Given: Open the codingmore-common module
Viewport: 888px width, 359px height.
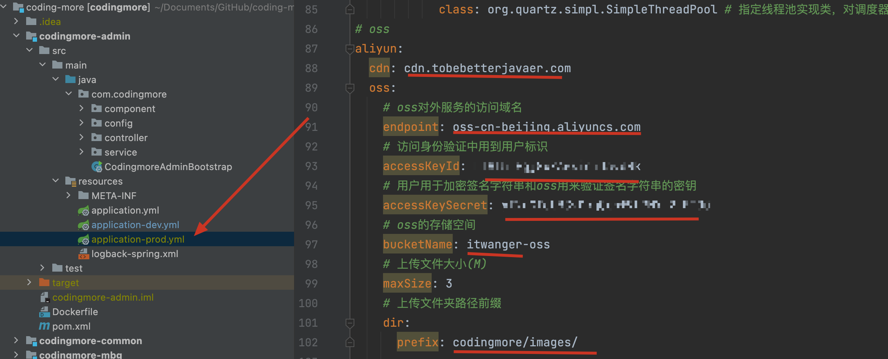Looking at the screenshot, I should point(90,341).
